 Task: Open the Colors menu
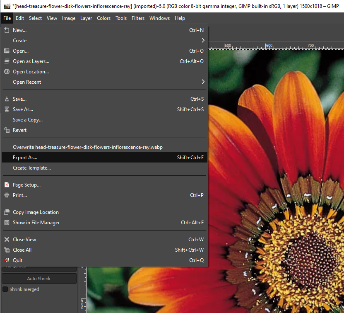click(x=103, y=18)
